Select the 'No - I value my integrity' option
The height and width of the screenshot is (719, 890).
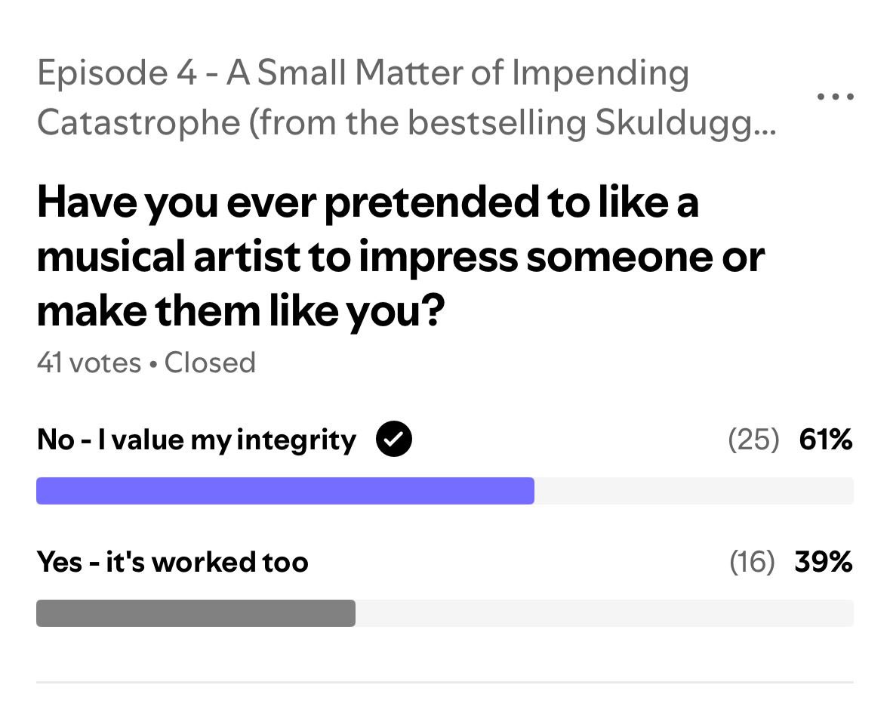pos(196,440)
